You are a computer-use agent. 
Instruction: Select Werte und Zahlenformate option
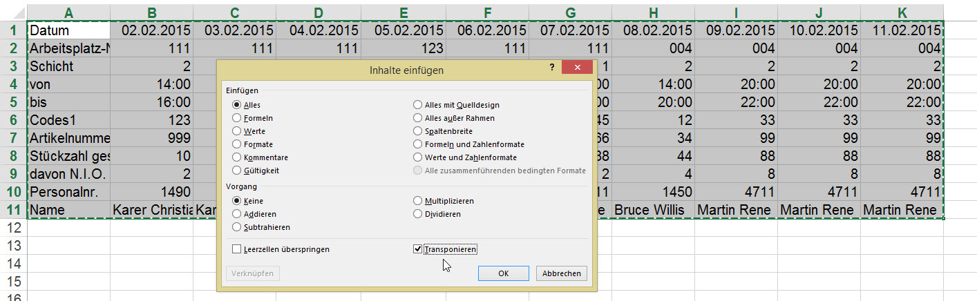pyautogui.click(x=417, y=157)
